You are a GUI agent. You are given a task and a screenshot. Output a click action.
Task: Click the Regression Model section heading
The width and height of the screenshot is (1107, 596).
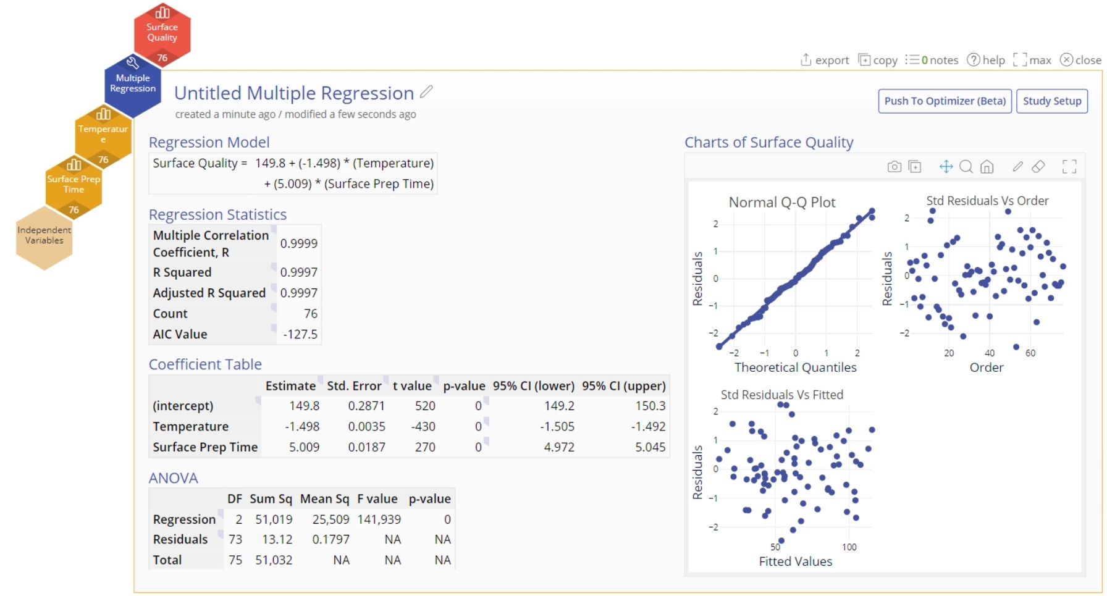pyautogui.click(x=209, y=142)
